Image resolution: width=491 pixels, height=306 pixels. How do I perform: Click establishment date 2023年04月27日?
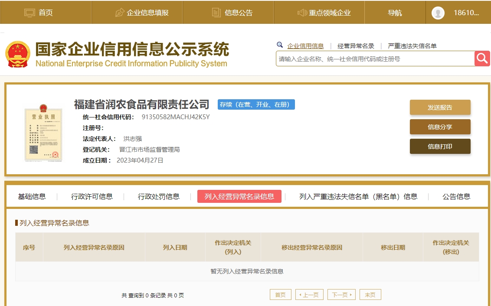pos(140,160)
